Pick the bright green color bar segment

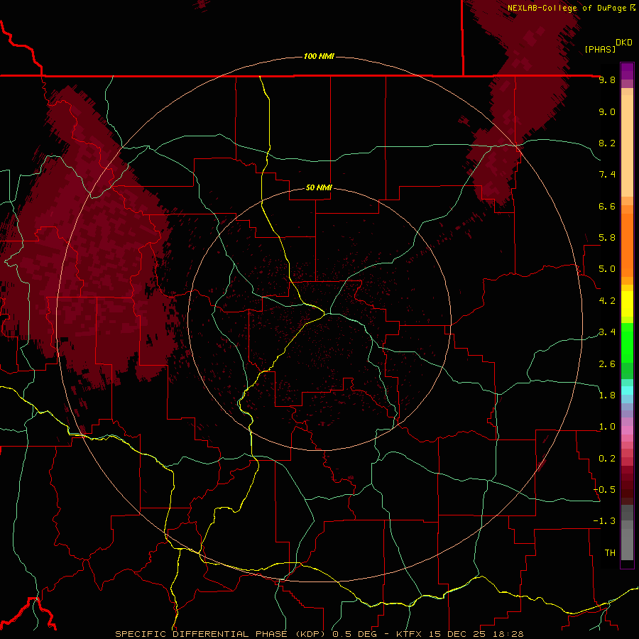[x=627, y=343]
